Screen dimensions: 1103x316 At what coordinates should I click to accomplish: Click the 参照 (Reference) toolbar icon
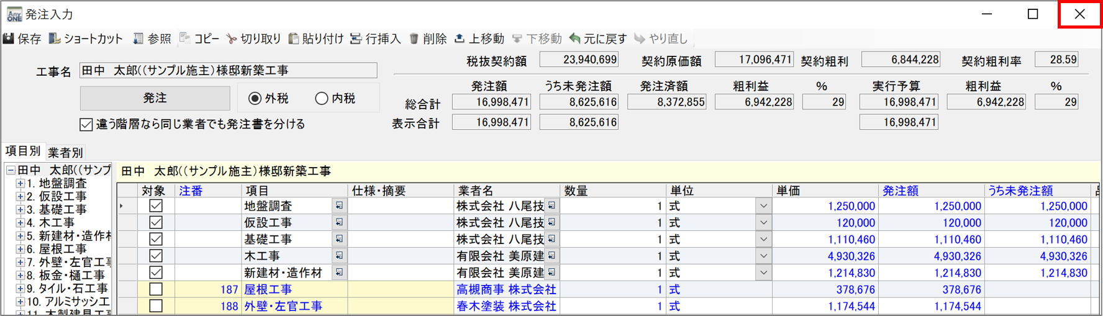pyautogui.click(x=138, y=38)
